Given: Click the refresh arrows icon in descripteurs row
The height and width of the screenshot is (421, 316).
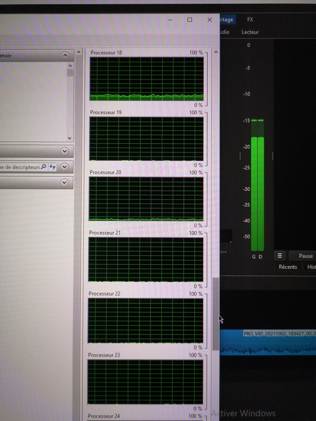Looking at the screenshot, I should click(53, 167).
